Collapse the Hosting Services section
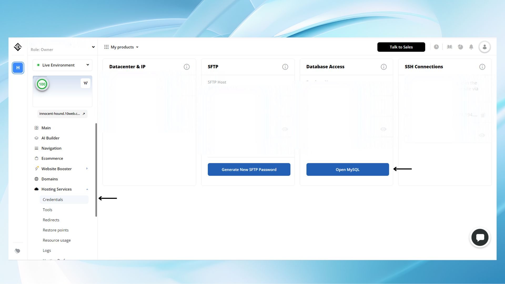 click(87, 189)
